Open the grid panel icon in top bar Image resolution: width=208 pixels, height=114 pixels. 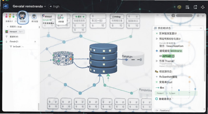click(x=187, y=7)
